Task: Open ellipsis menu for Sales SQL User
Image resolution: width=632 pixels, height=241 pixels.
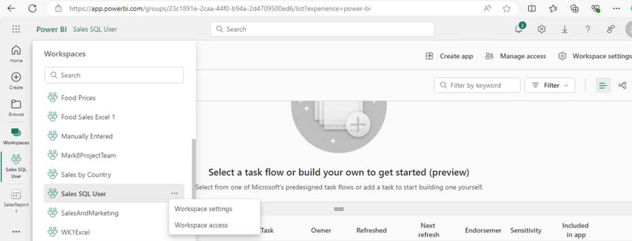Action: point(174,194)
